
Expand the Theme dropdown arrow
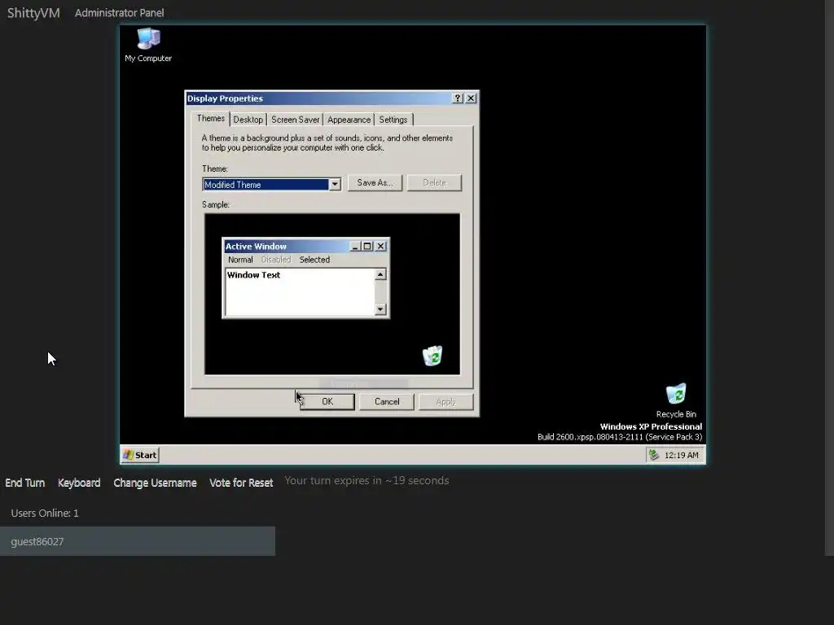point(335,185)
